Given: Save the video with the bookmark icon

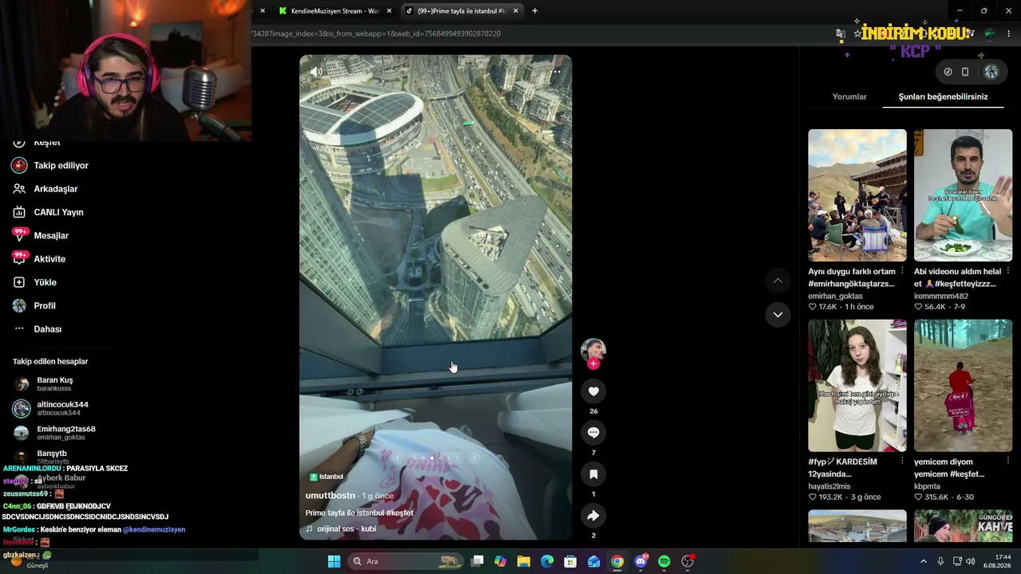Looking at the screenshot, I should point(593,474).
